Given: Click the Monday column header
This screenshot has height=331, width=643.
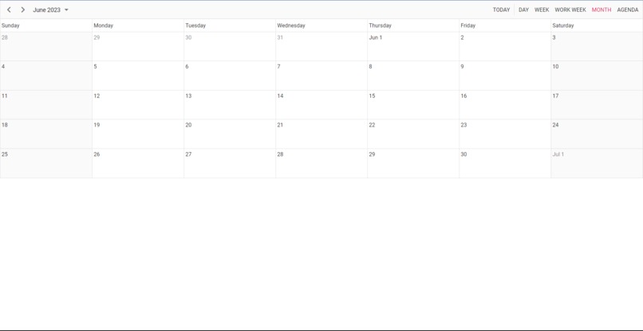Looking at the screenshot, I should [x=138, y=25].
